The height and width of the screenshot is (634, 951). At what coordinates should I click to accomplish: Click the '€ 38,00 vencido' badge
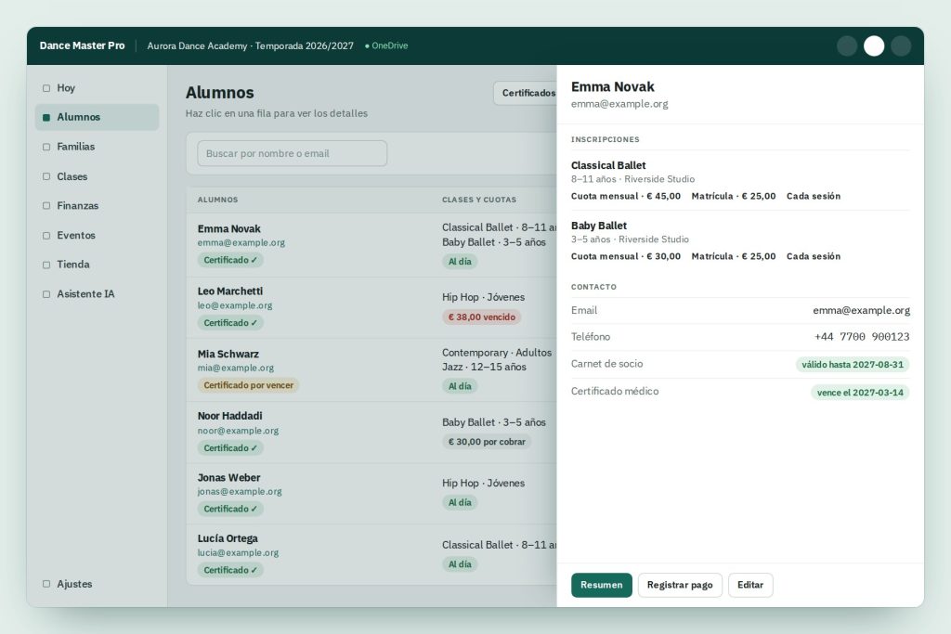(x=482, y=317)
